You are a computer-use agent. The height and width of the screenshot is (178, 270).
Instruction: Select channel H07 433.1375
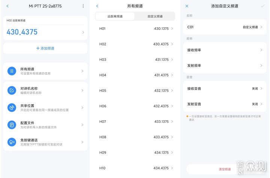(135, 121)
